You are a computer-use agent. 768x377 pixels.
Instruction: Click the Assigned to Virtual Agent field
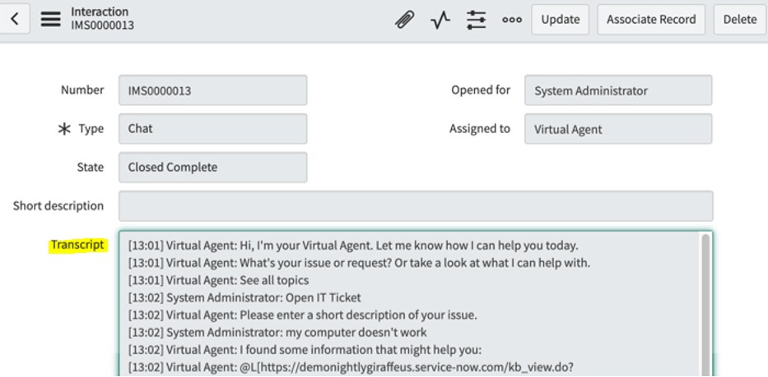coord(618,129)
